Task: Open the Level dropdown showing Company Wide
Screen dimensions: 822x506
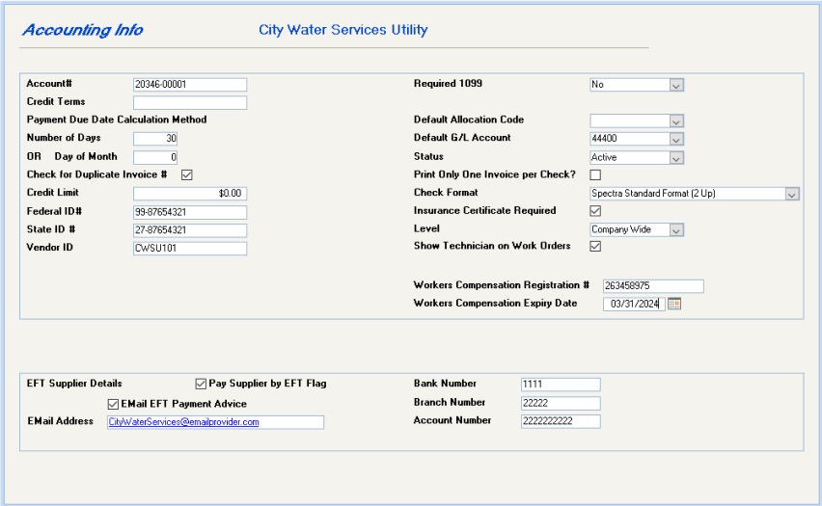Action: tap(676, 230)
